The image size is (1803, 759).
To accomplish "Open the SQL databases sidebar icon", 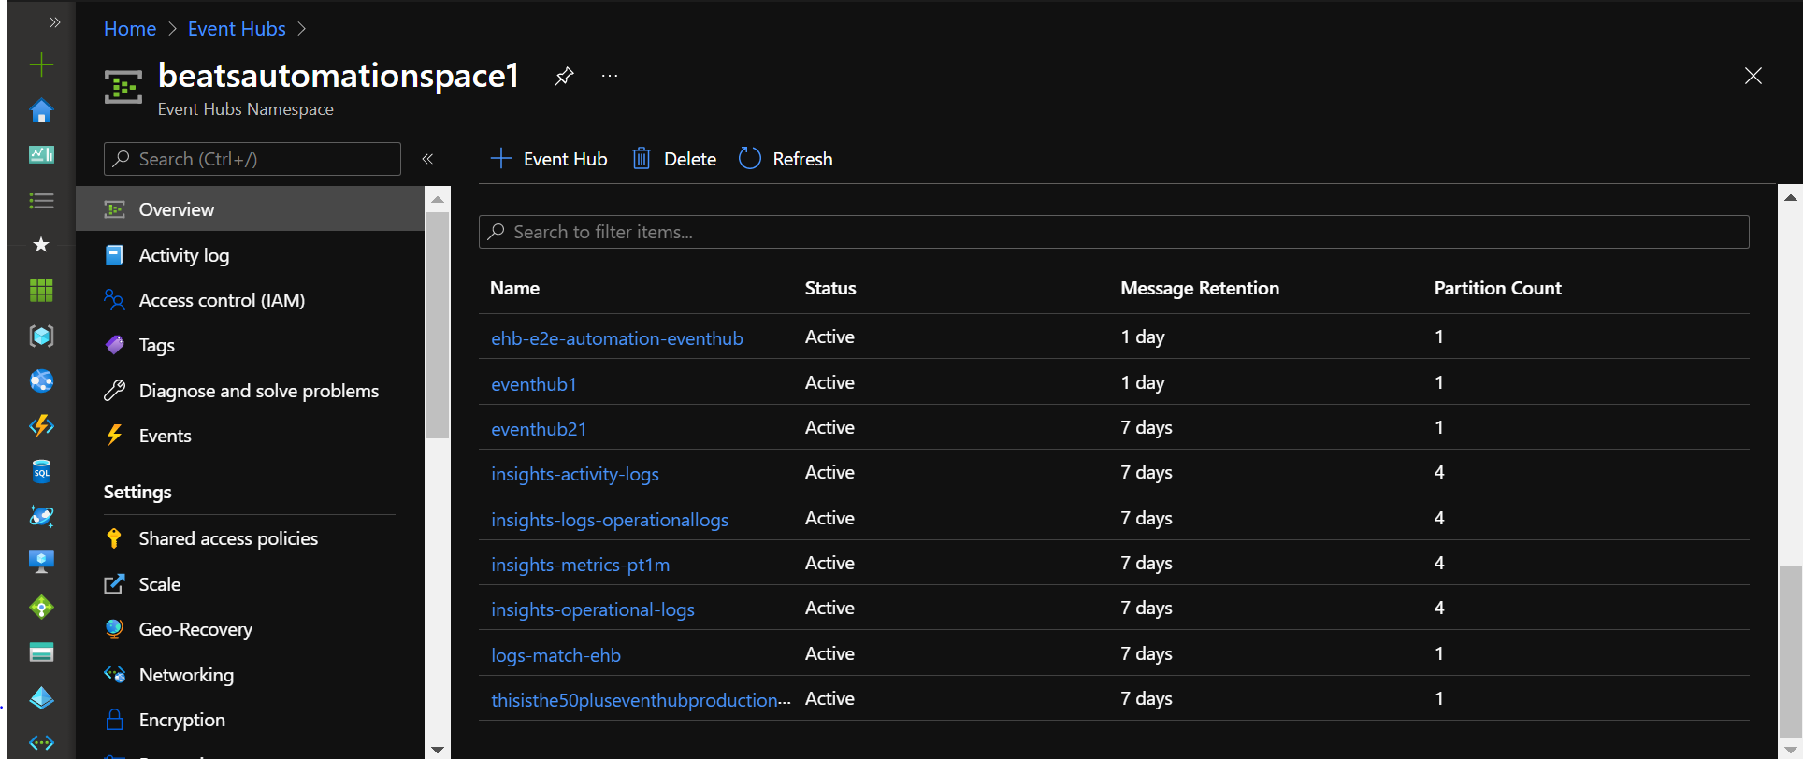I will pos(41,472).
